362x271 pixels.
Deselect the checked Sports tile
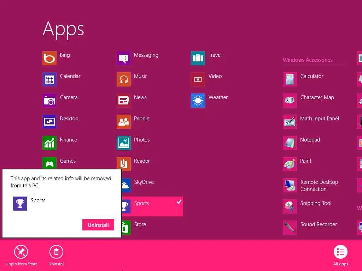(152, 206)
